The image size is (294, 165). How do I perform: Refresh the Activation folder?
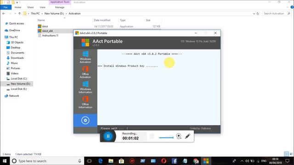(x=258, y=14)
